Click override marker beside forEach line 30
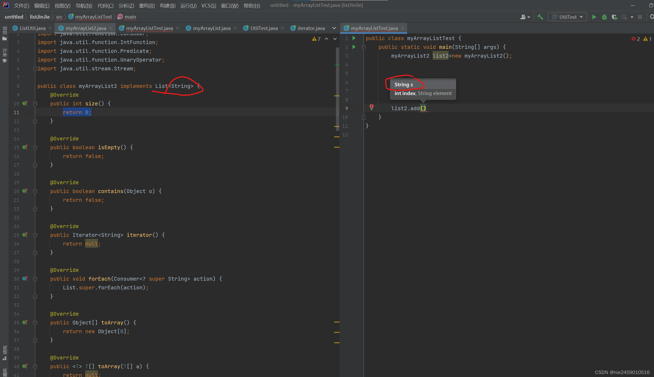The width and height of the screenshot is (654, 377). (25, 279)
